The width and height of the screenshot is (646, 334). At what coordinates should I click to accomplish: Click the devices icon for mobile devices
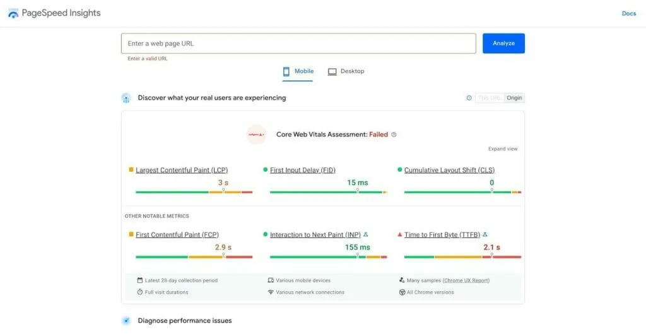point(271,280)
